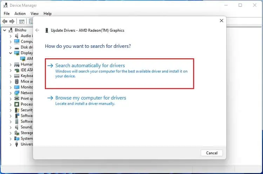Click the toolbar Forward arrow icon
The height and width of the screenshot is (174, 263).
point(12,21)
